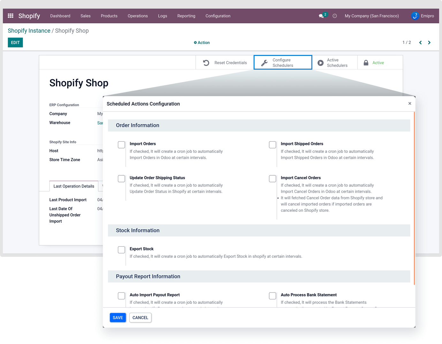The height and width of the screenshot is (344, 442).
Task: Click the Host field label
Action: (54, 151)
